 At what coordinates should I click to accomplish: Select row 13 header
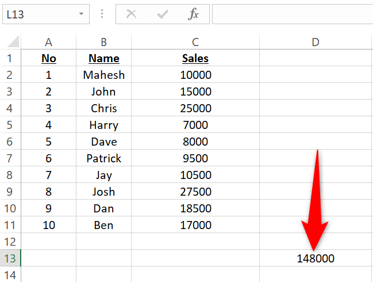[10, 258]
